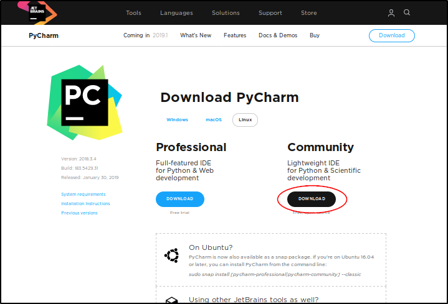Open the user account icon
The image size is (448, 304).
pos(391,13)
